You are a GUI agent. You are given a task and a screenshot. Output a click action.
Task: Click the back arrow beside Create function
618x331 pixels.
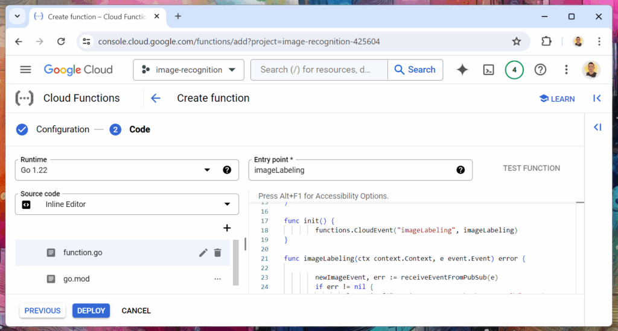pyautogui.click(x=156, y=98)
